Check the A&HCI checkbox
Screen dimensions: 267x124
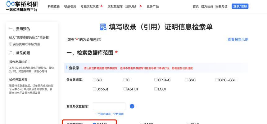click(125, 89)
